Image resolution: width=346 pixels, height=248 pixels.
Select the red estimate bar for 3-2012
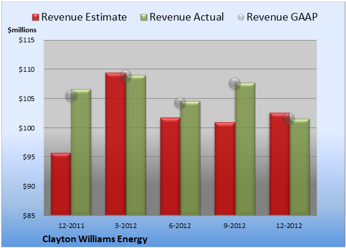115,144
